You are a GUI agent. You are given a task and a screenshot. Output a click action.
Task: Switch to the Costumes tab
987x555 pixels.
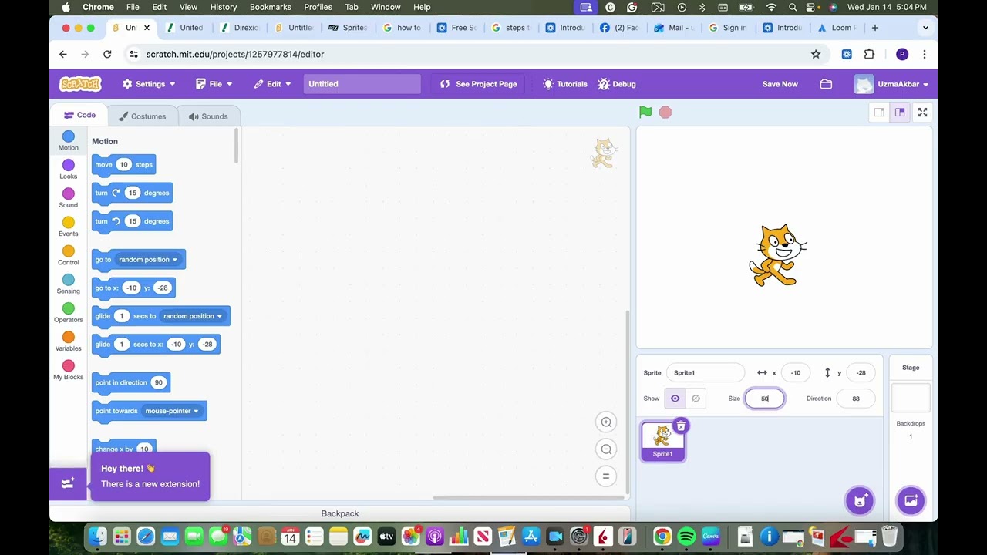[143, 116]
